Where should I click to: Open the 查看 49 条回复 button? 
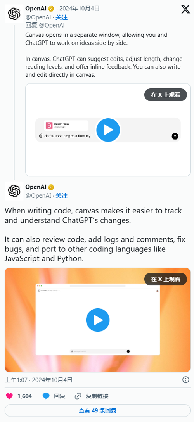tap(97, 410)
